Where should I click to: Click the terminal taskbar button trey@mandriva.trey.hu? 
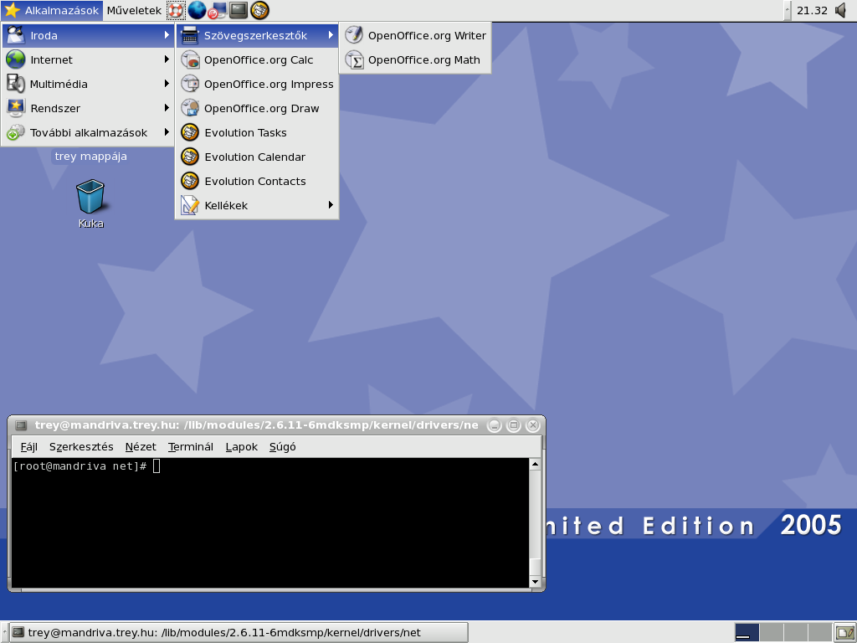point(239,633)
